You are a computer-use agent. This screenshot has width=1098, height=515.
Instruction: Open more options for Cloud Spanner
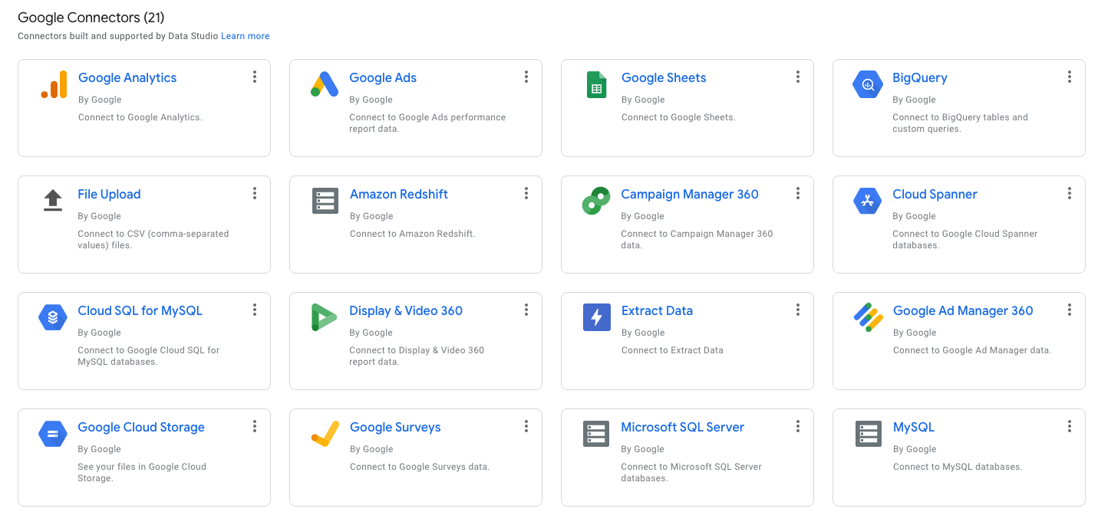pyautogui.click(x=1070, y=193)
